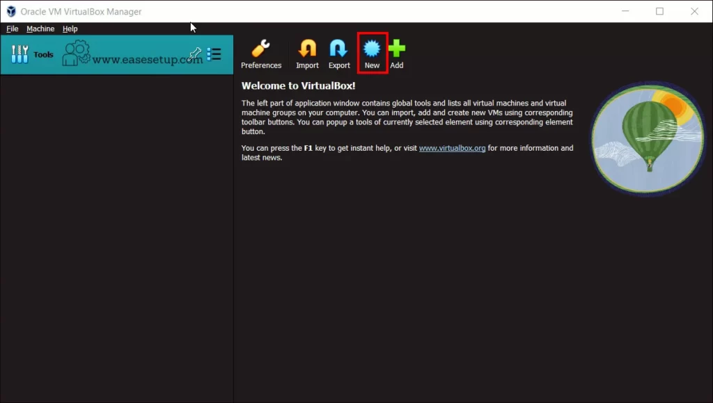Click the Export appliance button
This screenshot has width=713, height=403.
tap(339, 54)
